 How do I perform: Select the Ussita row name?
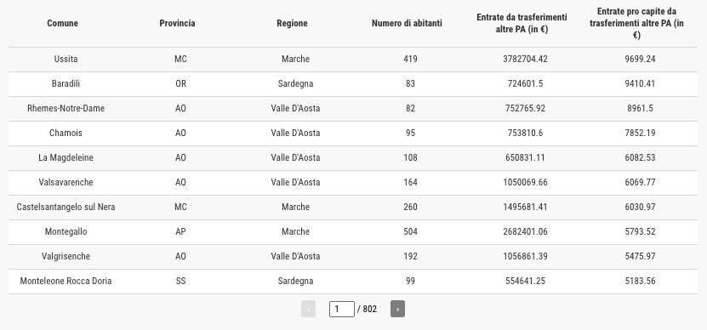tap(66, 59)
